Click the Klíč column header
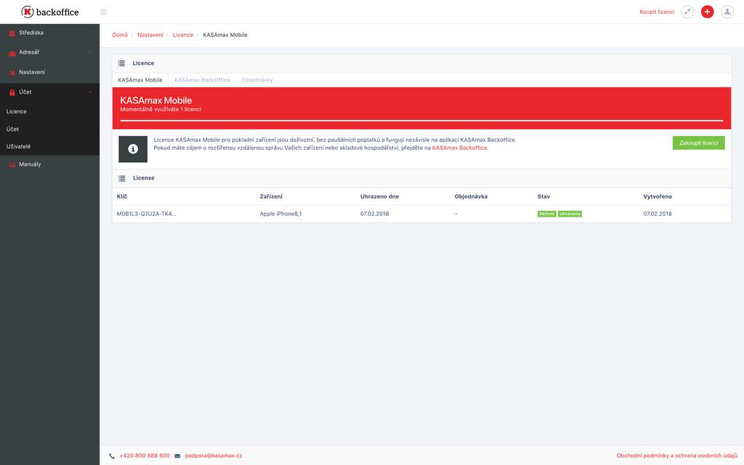Screen dimensions: 744x465 point(122,196)
